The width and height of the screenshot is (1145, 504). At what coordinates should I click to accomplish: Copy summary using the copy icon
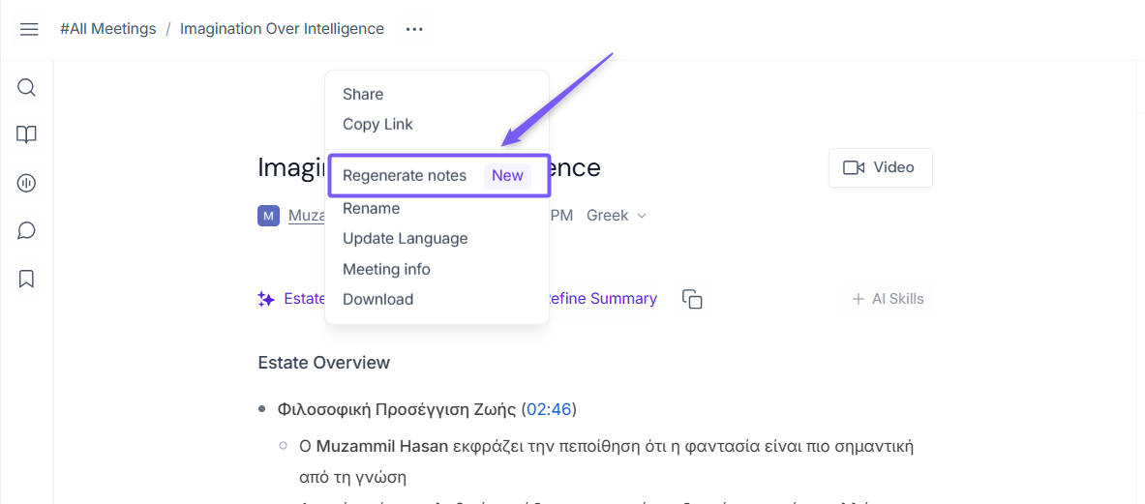coord(692,299)
